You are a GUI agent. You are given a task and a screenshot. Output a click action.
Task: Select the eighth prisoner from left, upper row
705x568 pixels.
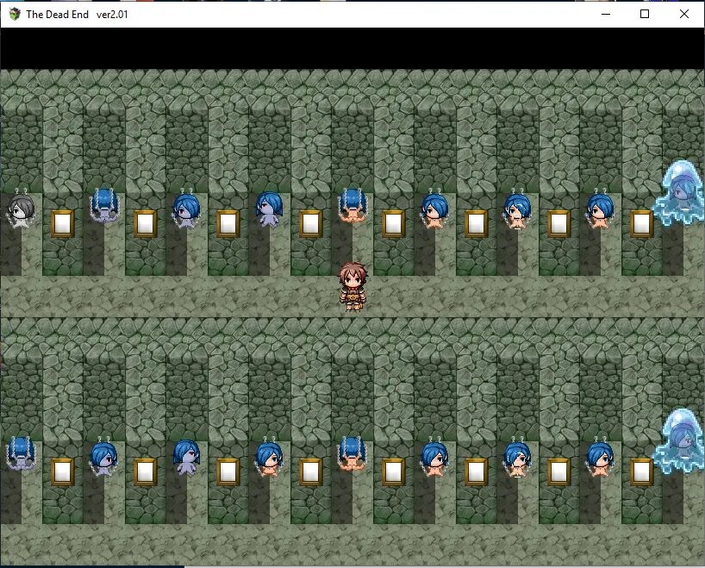(600, 209)
